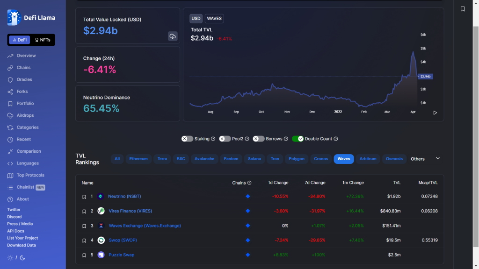
Task: Enable the Pool2 toggle
Action: pyautogui.click(x=225, y=139)
